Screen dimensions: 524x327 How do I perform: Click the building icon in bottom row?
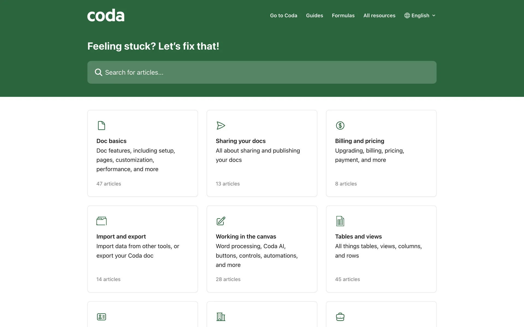[221, 317]
